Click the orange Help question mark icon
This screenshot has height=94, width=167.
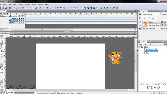pyautogui.click(x=47, y=8)
